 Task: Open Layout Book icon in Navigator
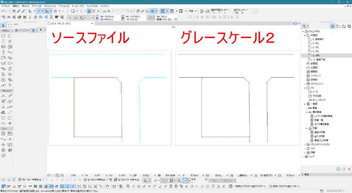pos(344,26)
